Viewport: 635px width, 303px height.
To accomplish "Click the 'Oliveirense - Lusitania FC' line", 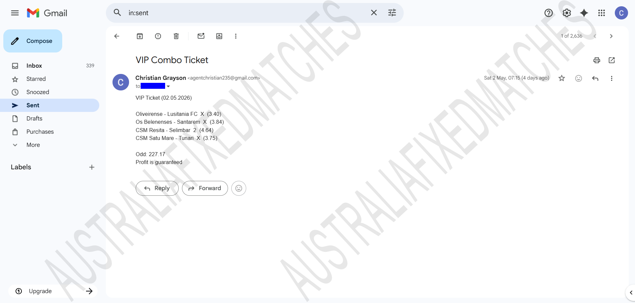I will [x=178, y=114].
